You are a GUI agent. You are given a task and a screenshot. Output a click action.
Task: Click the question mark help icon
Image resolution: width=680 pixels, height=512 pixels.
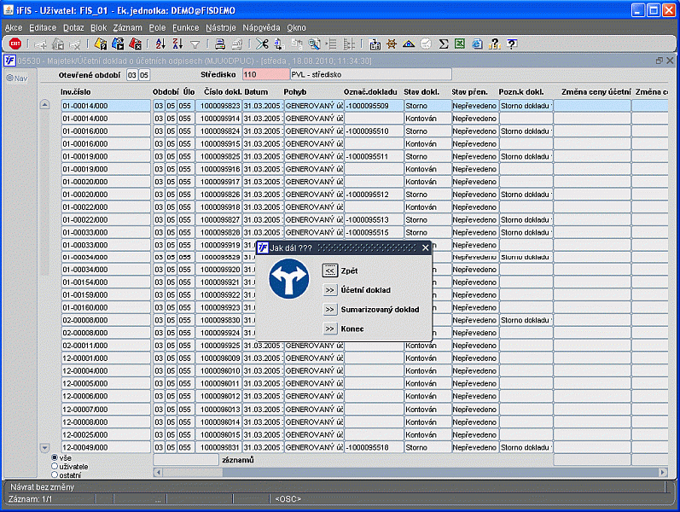tap(511, 44)
